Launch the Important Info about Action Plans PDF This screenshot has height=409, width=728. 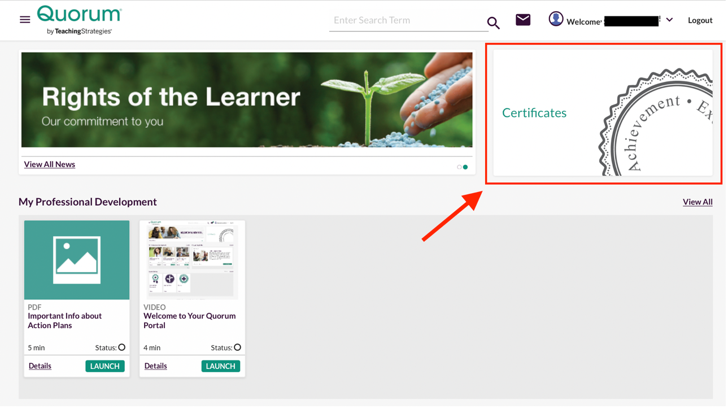[104, 366]
